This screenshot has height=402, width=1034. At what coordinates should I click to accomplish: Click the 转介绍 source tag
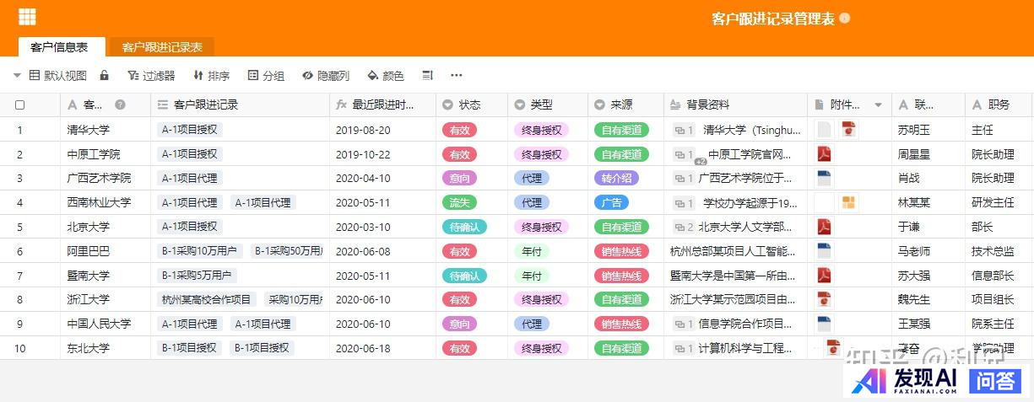pyautogui.click(x=616, y=178)
